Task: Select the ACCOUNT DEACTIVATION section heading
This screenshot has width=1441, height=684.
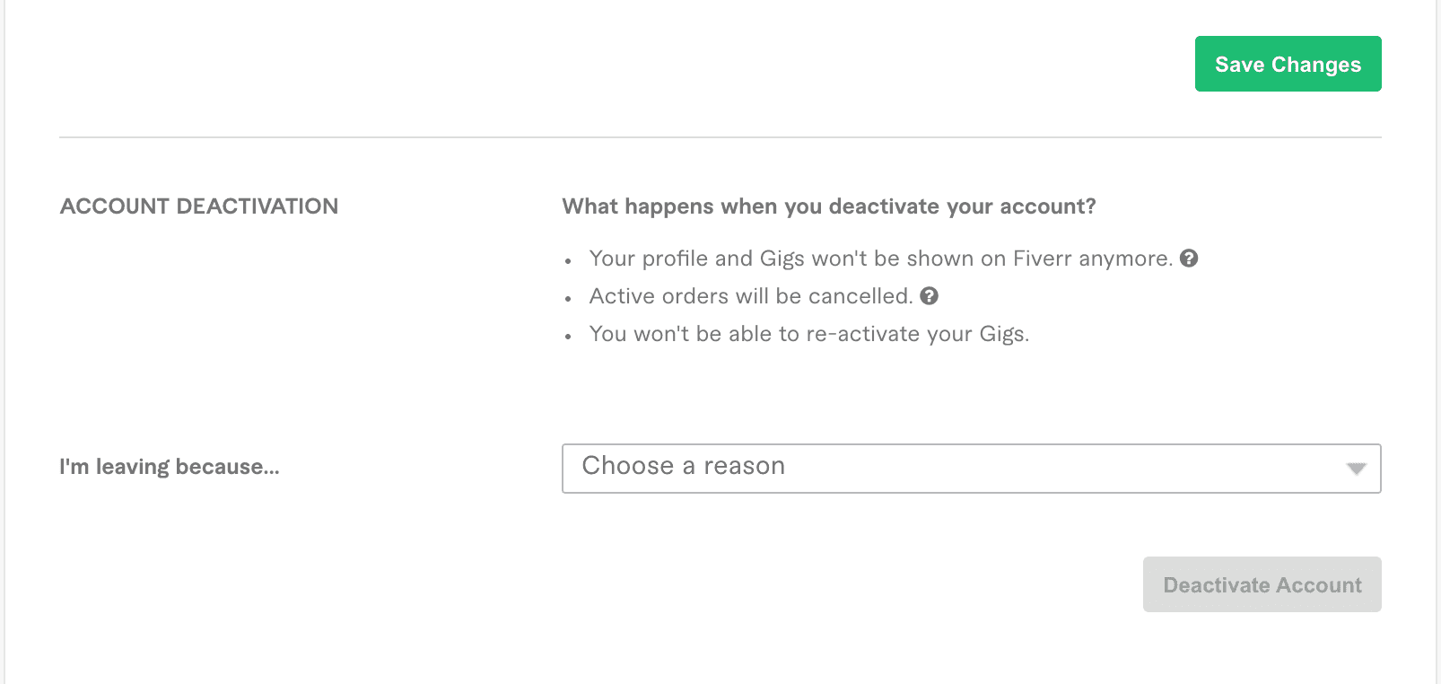Action: (199, 206)
